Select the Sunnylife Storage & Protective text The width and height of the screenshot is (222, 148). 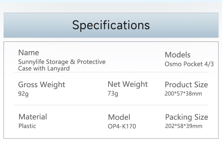(x=62, y=62)
